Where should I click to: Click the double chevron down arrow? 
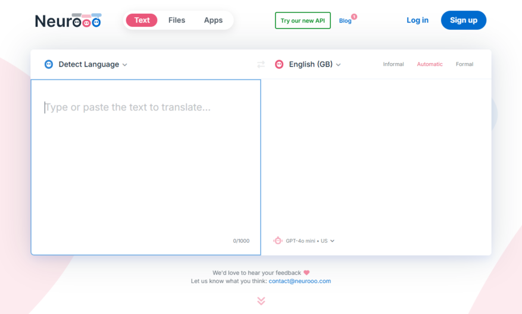coord(261,301)
